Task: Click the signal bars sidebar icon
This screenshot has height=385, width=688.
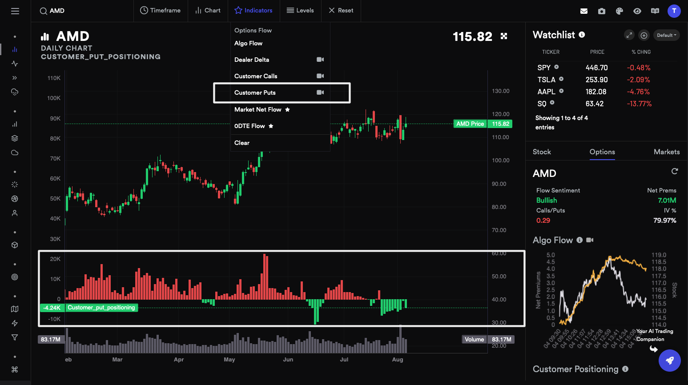Action: click(x=15, y=124)
